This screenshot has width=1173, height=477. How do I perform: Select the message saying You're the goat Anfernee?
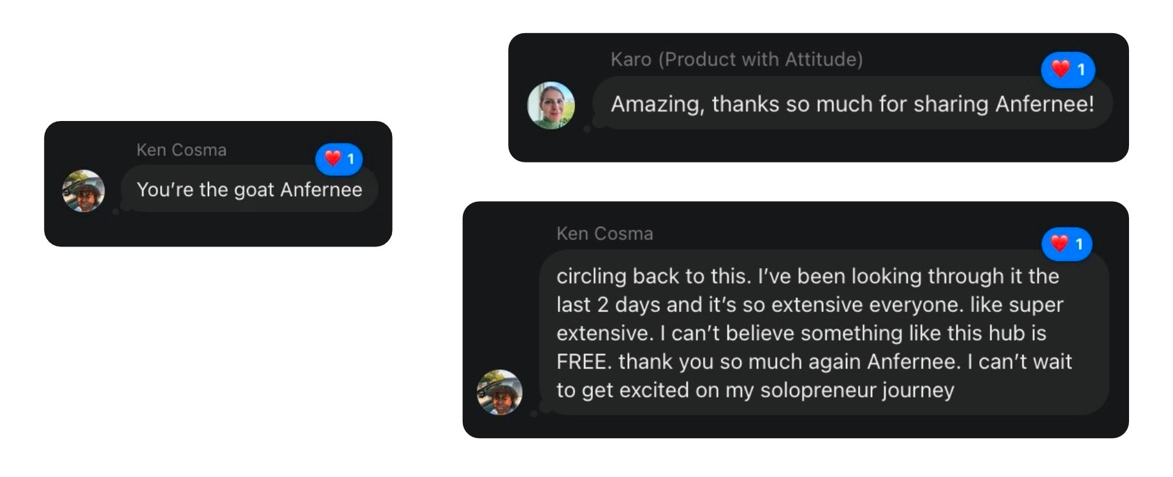[x=248, y=189]
